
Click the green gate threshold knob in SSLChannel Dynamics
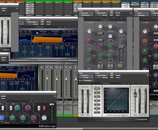121,41
